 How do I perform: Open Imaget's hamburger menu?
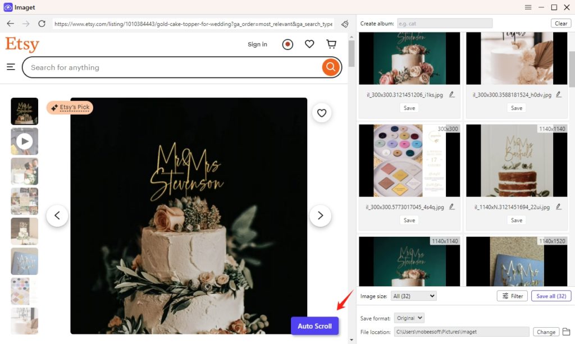[528, 7]
